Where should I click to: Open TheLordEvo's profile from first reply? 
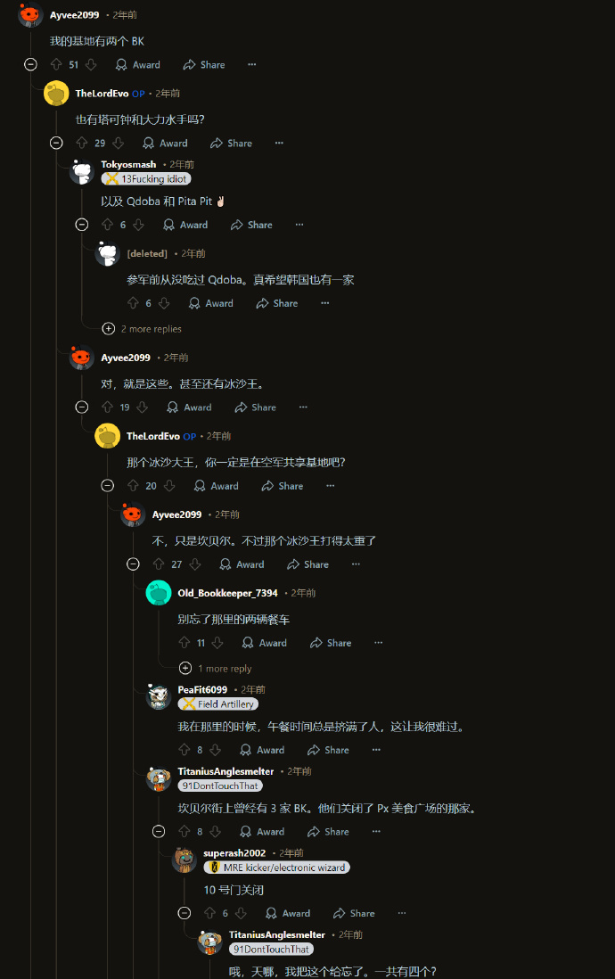click(102, 94)
